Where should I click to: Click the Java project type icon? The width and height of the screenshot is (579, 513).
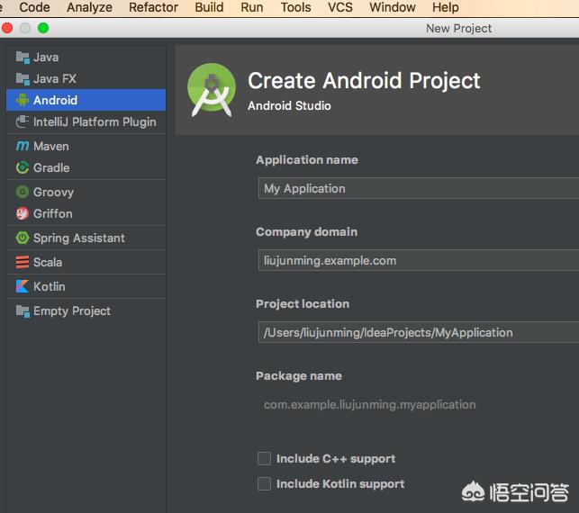pyautogui.click(x=23, y=58)
